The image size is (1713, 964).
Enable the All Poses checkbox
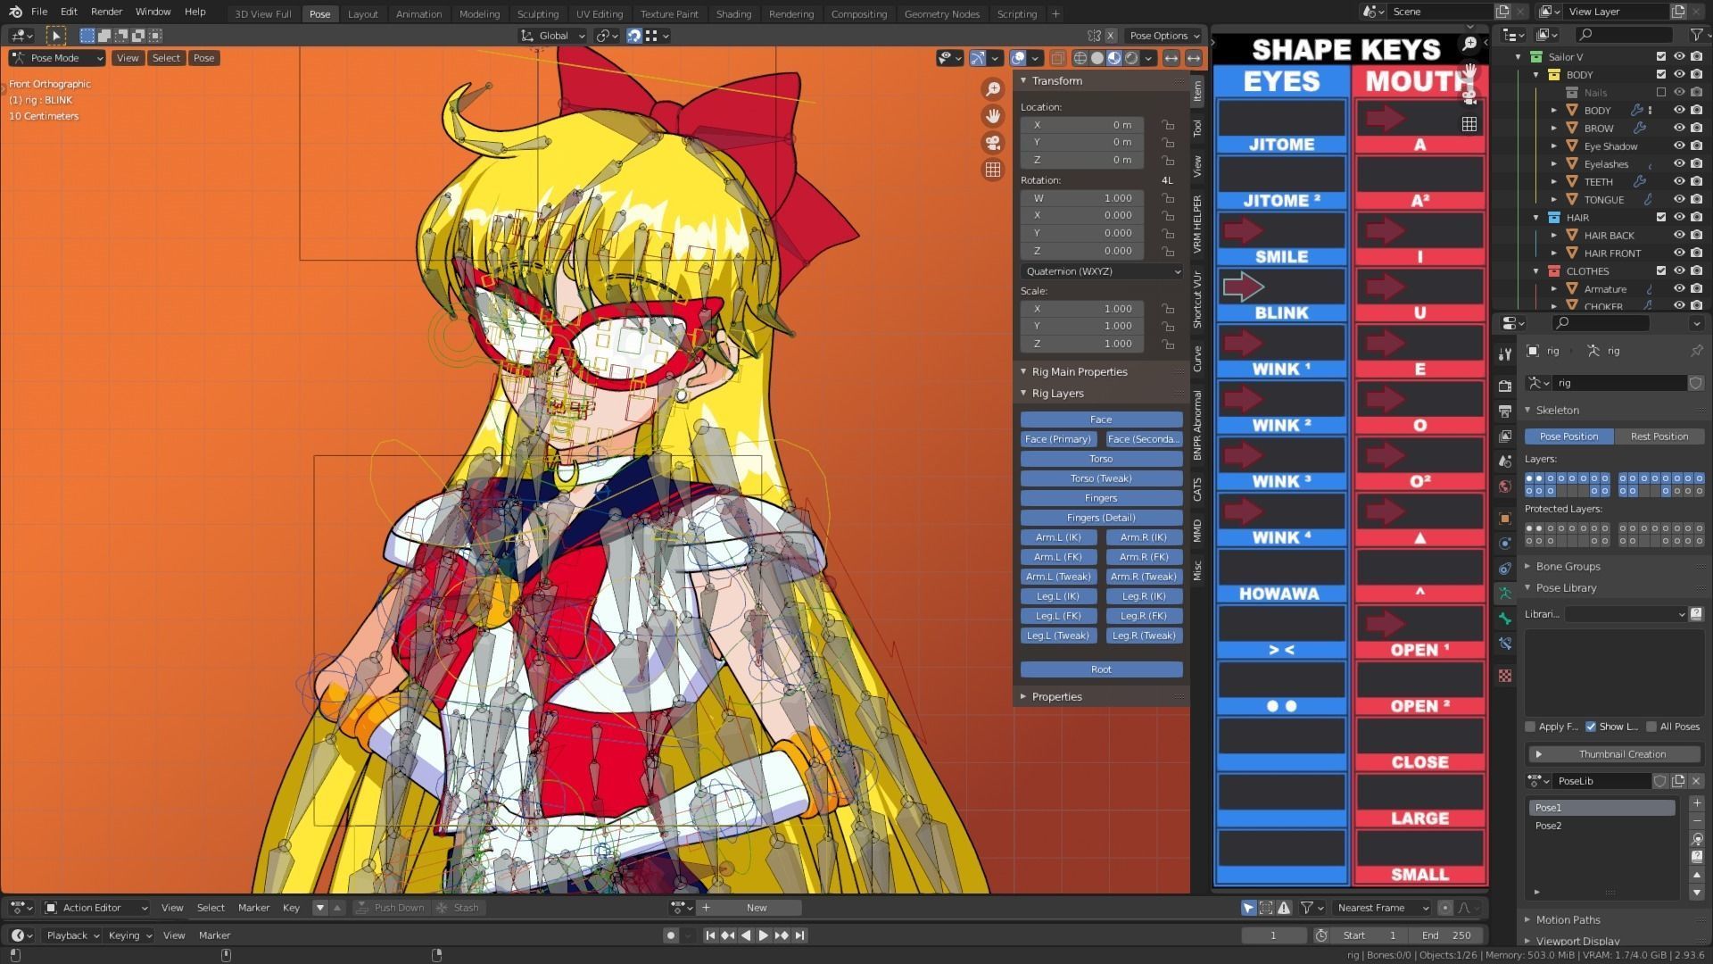click(x=1651, y=727)
